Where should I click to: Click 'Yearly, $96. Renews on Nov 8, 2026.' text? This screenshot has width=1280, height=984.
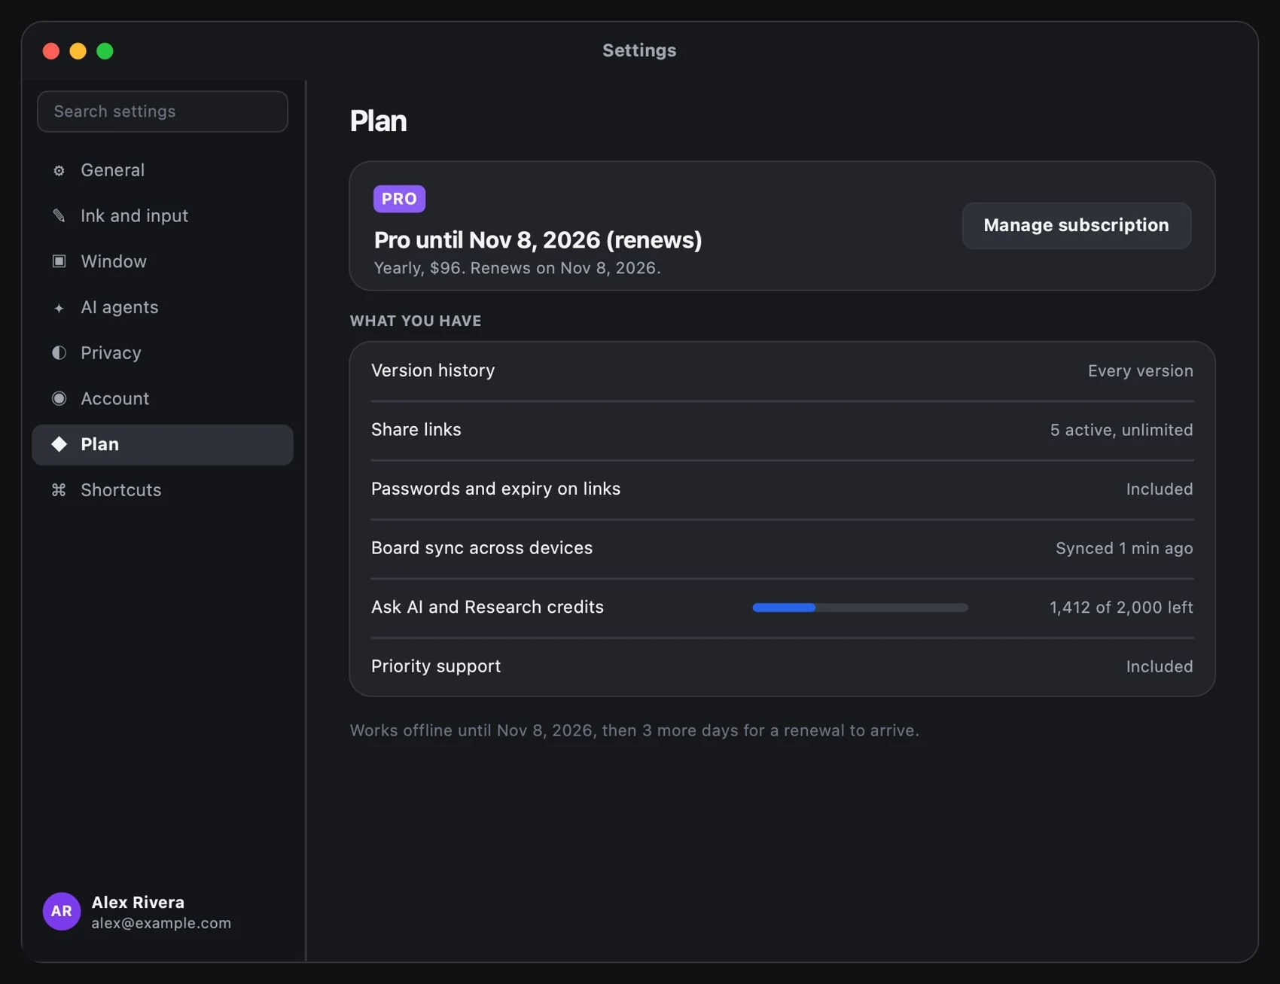[x=517, y=269]
